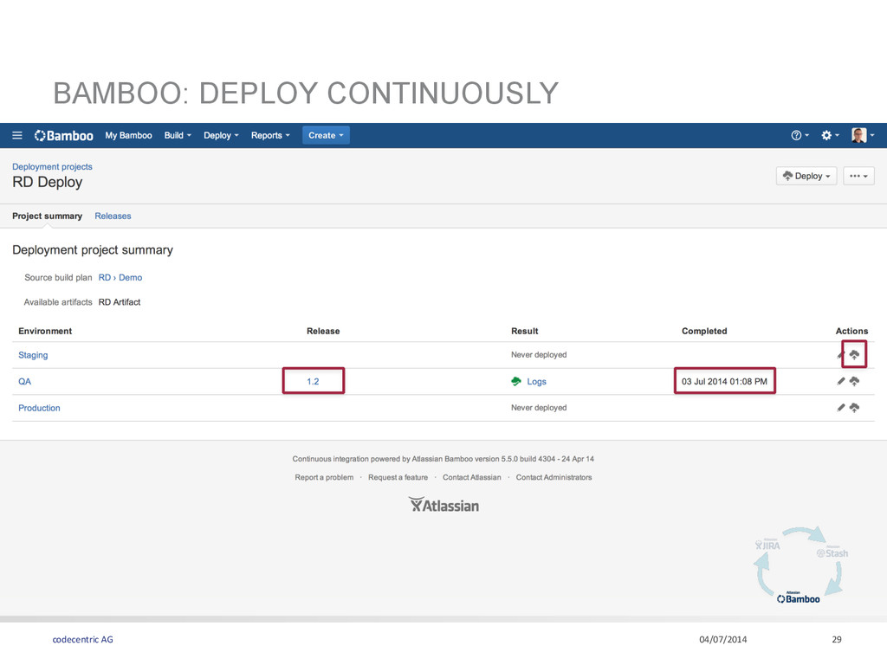Deploy to Staging using cloud icon
Viewport: 887px width, 665px height.
(x=854, y=355)
